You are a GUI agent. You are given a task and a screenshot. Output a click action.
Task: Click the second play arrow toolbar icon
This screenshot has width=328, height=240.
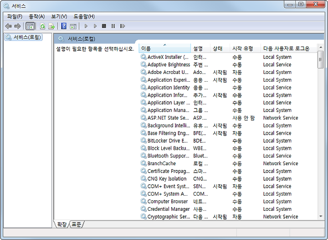95,26
